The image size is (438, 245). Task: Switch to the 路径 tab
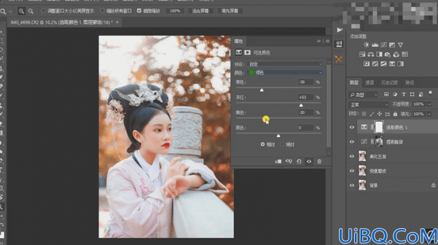coord(409,83)
